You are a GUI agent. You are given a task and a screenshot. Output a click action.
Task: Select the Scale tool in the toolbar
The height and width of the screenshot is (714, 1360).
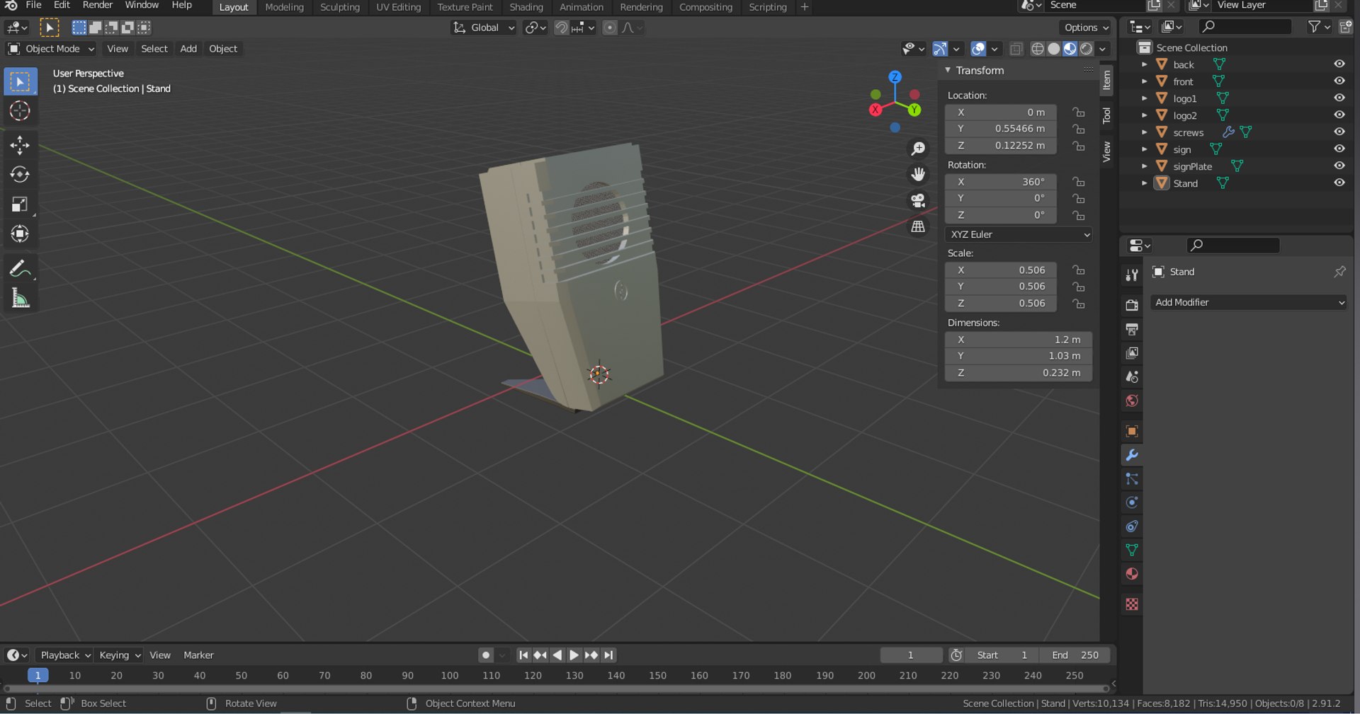coord(20,205)
